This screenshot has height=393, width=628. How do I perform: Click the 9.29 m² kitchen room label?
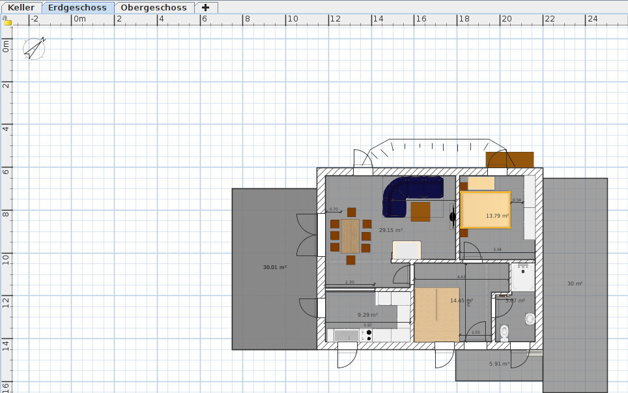click(367, 315)
